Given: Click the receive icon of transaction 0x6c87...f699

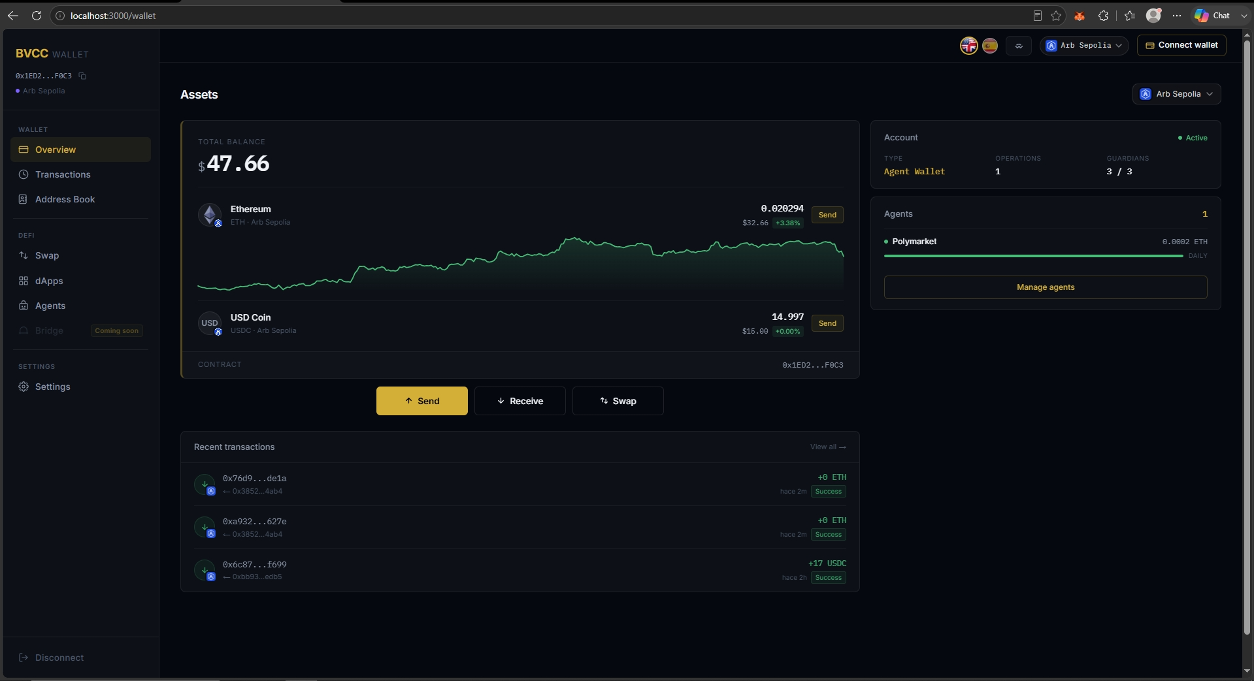Looking at the screenshot, I should [x=205, y=570].
